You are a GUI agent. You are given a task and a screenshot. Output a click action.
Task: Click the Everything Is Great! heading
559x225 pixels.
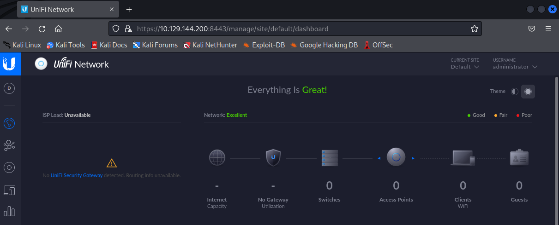pyautogui.click(x=287, y=90)
